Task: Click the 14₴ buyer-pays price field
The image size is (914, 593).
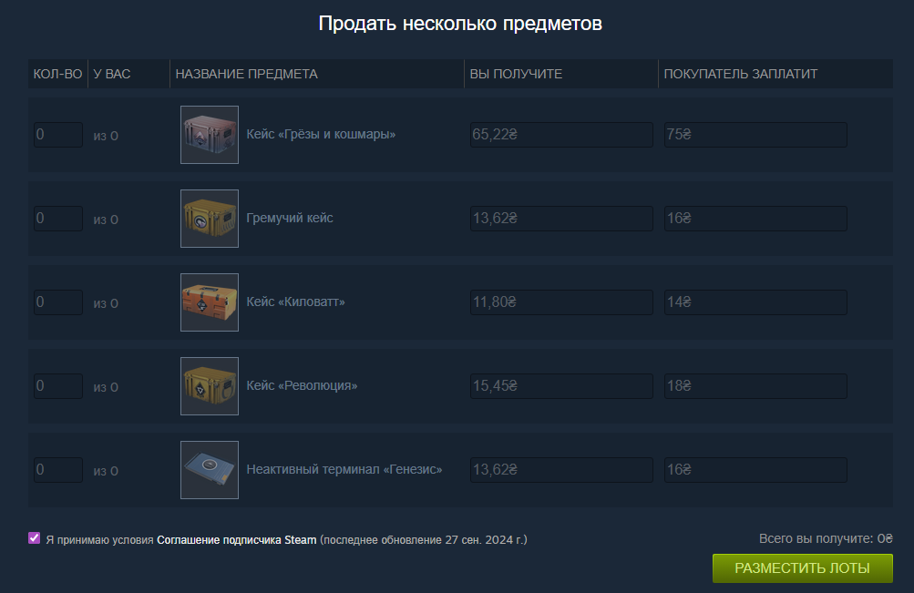Action: pos(755,302)
